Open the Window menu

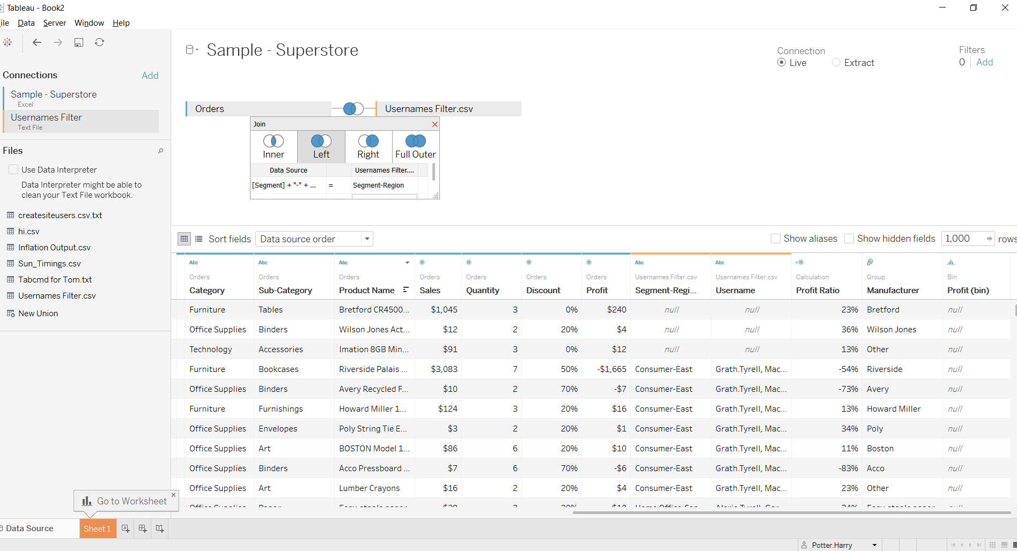pos(89,23)
